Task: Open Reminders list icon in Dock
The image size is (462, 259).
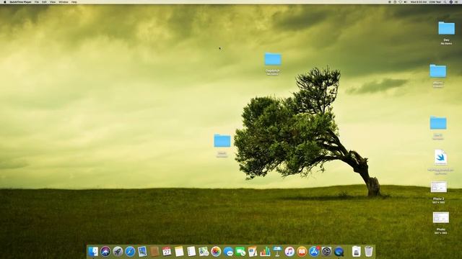Action: pos(191,252)
